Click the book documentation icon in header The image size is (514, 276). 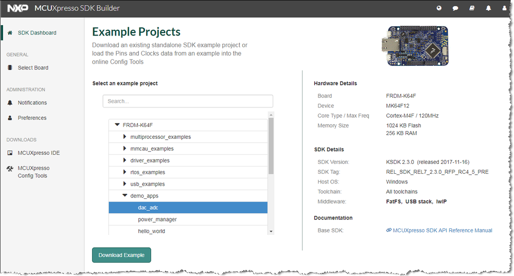(x=472, y=8)
